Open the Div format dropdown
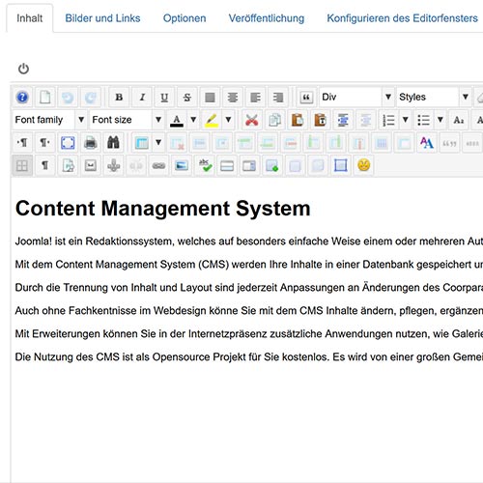The image size is (483, 483). pyautogui.click(x=356, y=97)
